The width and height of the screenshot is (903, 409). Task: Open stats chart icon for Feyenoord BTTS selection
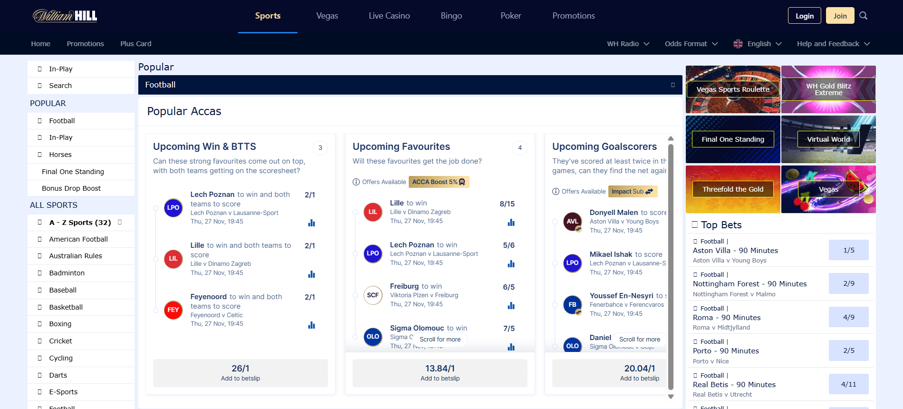tap(311, 325)
